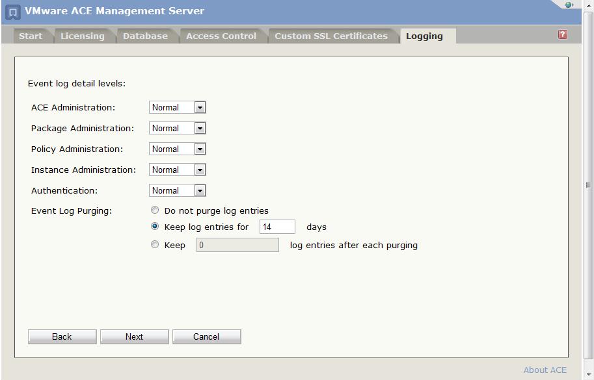
Task: Click the VMware ACE logo icon
Action: coord(13,12)
